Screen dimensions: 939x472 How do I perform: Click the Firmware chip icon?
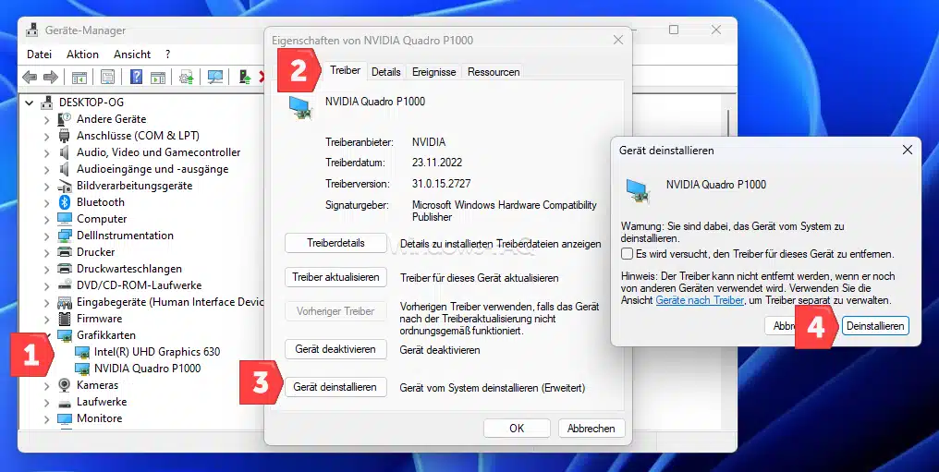65,319
